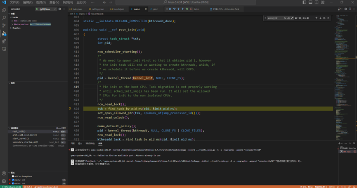Click the debug Restart button

point(187,9)
